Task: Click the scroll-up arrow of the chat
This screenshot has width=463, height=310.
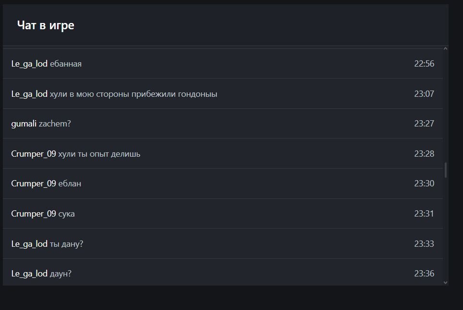Action: click(x=445, y=49)
